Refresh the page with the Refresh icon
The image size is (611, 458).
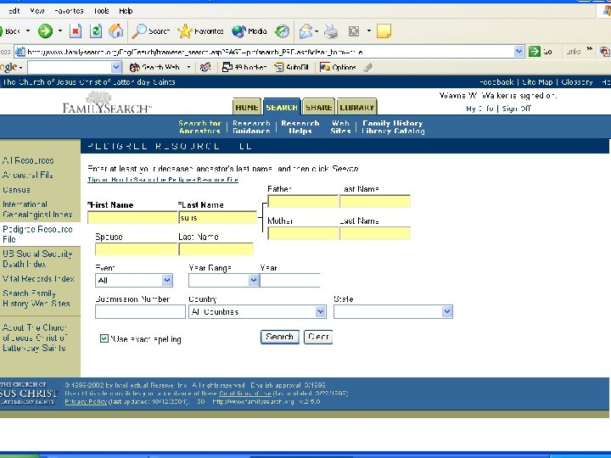point(96,31)
